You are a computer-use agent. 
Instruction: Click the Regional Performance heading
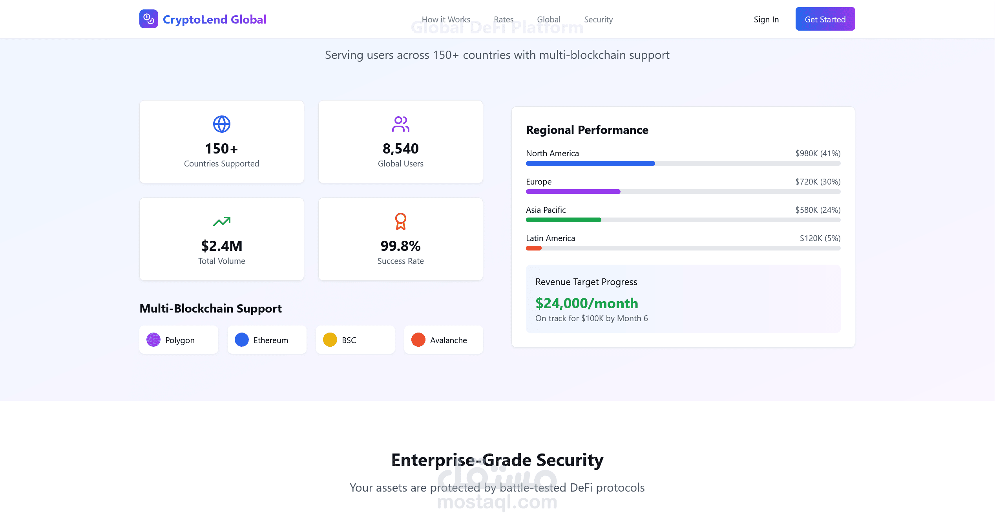pos(587,130)
